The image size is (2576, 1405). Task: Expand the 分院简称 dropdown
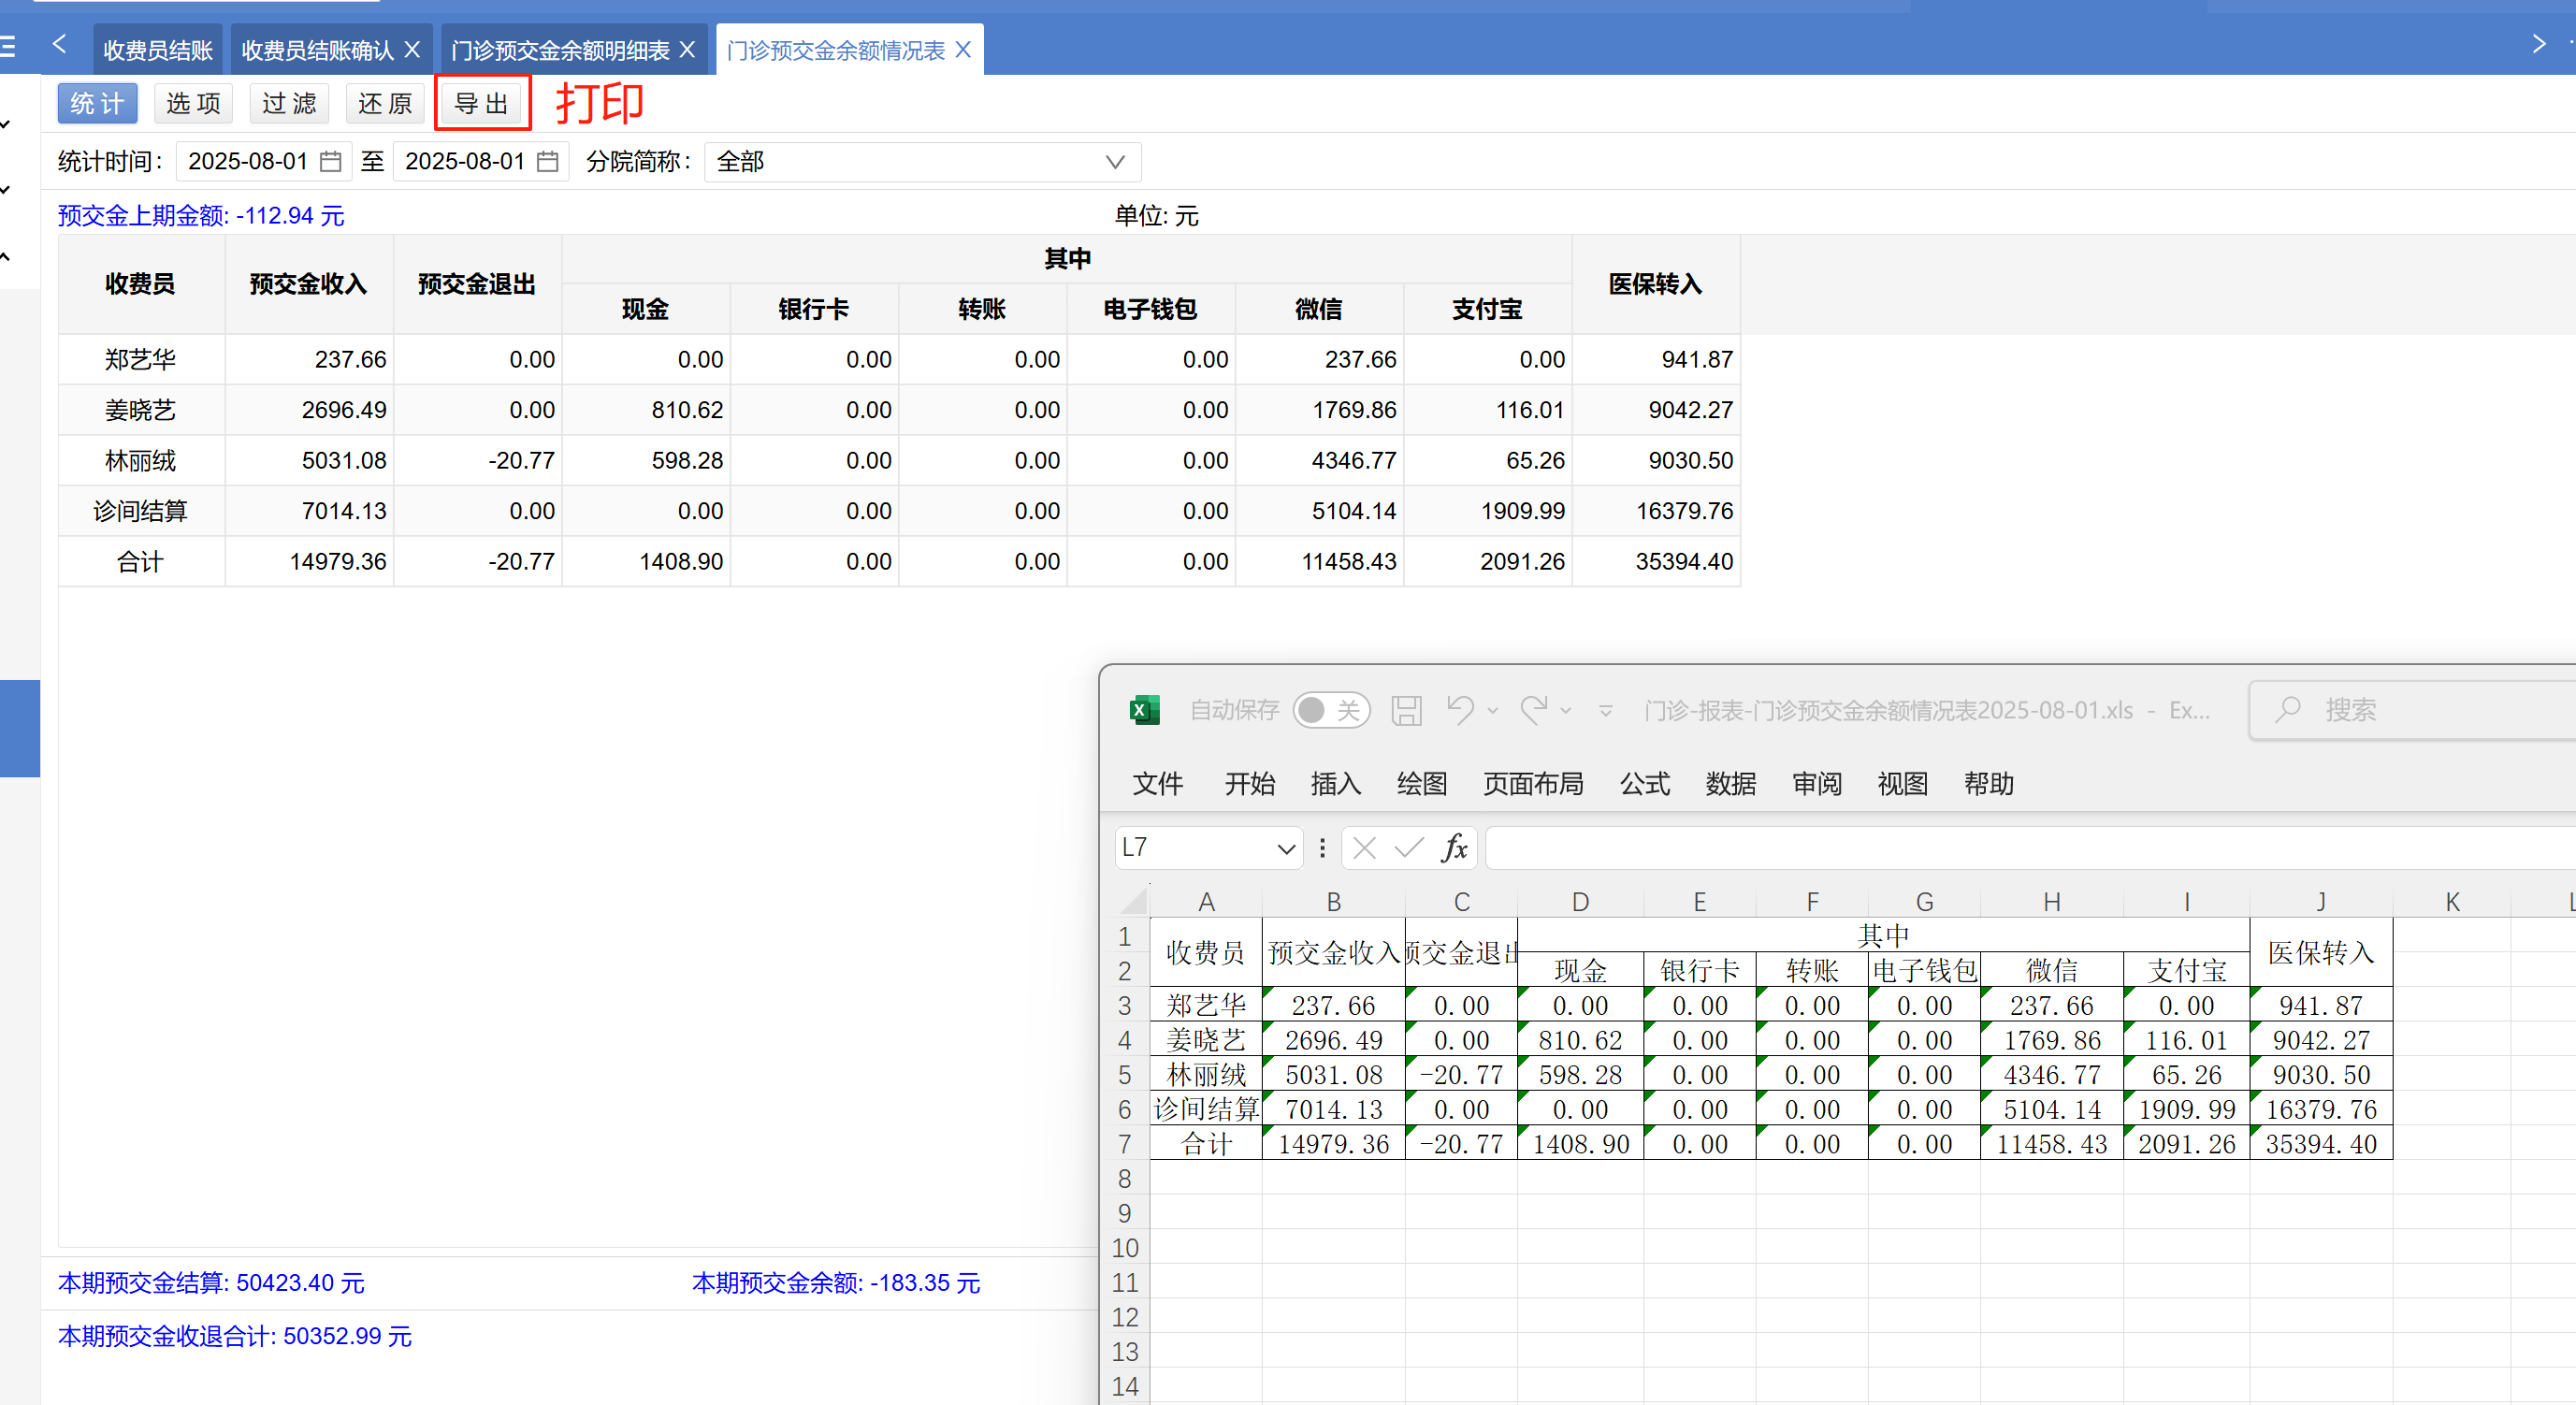tap(1115, 162)
